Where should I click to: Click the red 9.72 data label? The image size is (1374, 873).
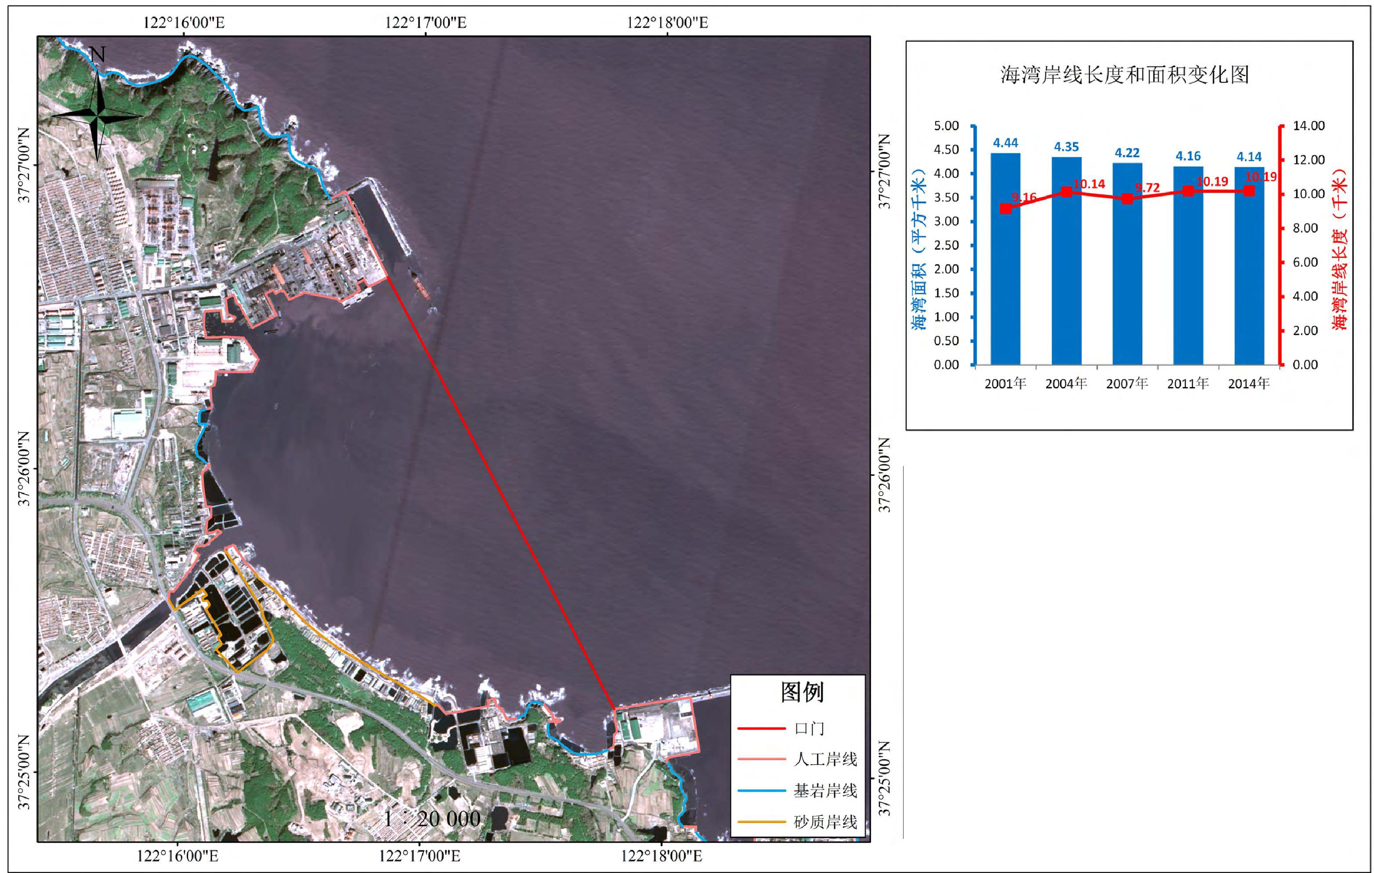tap(1147, 187)
